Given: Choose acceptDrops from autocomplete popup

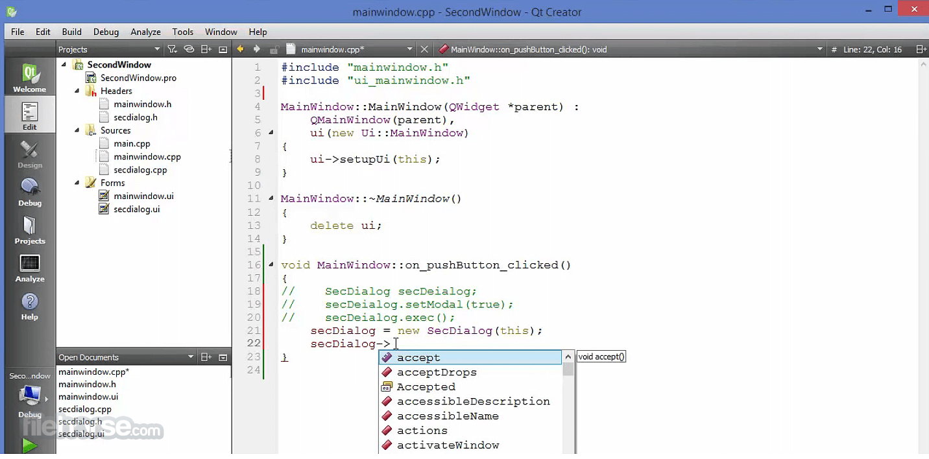Looking at the screenshot, I should (470, 372).
